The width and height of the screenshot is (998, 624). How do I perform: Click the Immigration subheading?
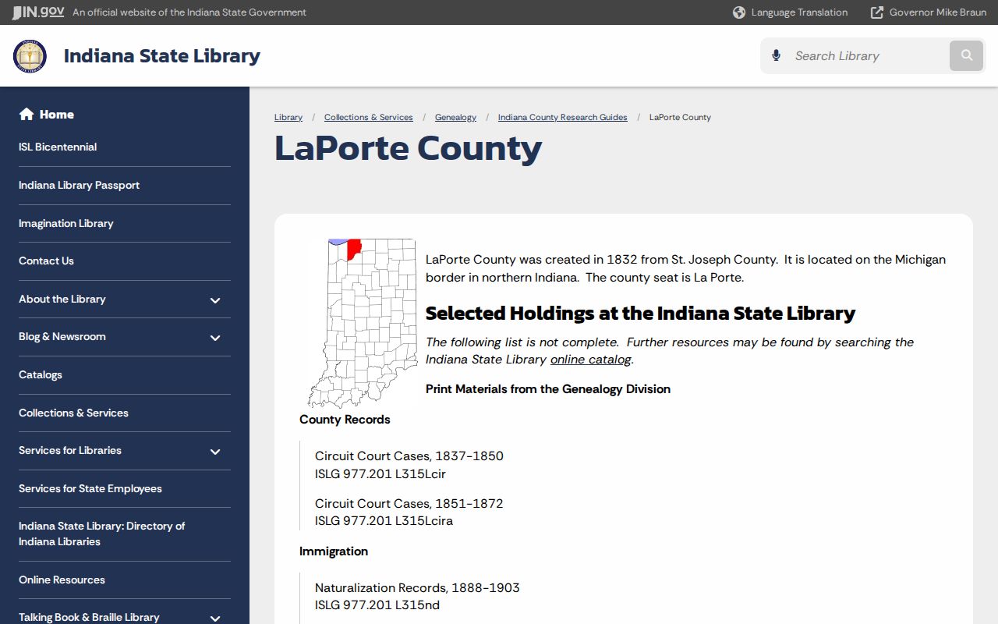pos(334,551)
